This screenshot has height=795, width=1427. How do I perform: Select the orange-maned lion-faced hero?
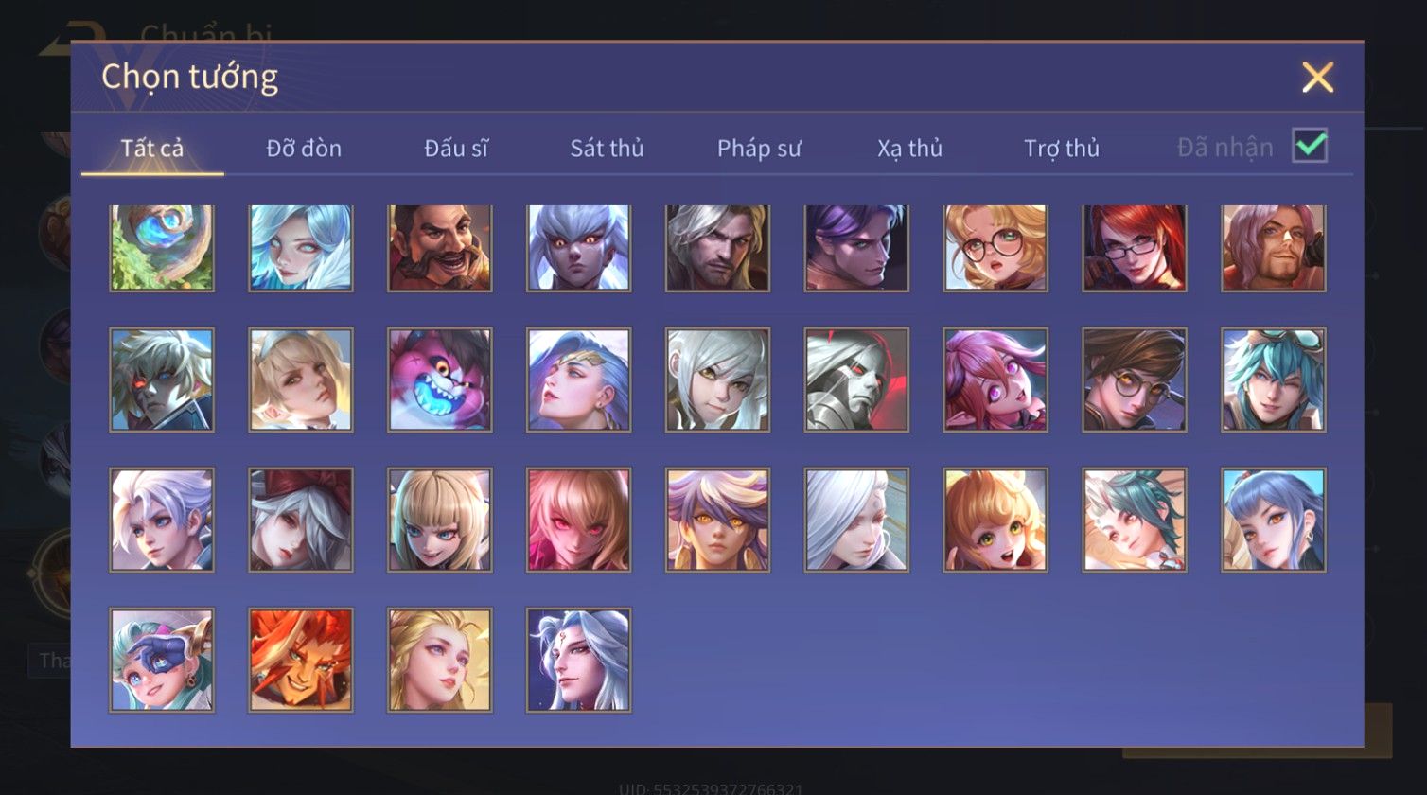301,660
